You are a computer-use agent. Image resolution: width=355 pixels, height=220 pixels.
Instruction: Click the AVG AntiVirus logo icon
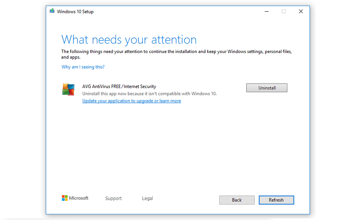pyautogui.click(x=69, y=90)
